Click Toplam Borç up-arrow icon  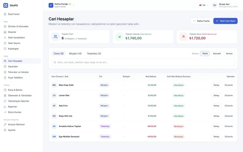pos(183,37)
